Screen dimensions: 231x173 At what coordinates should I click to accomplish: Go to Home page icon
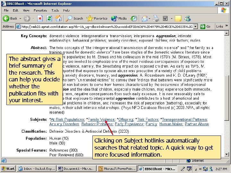coord(58,19)
